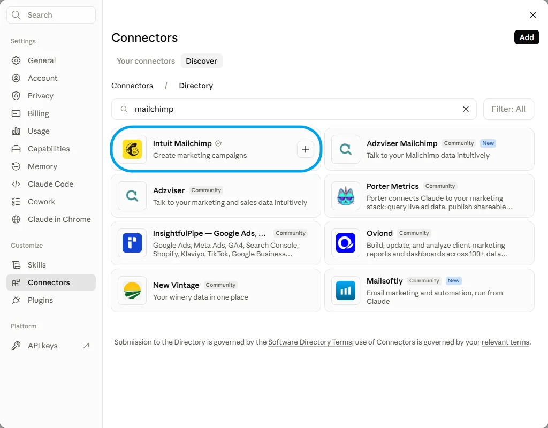The width and height of the screenshot is (548, 428).
Task: Open the Plugins sidebar entry
Action: pyautogui.click(x=51, y=300)
